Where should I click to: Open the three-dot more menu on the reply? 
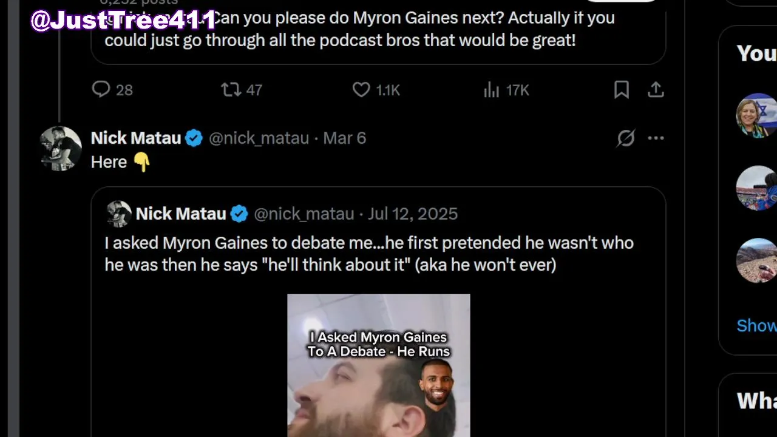pyautogui.click(x=656, y=138)
